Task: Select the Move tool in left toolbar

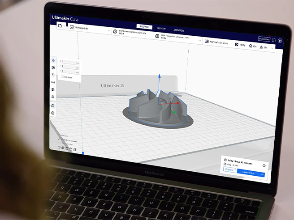Action: 53,60
